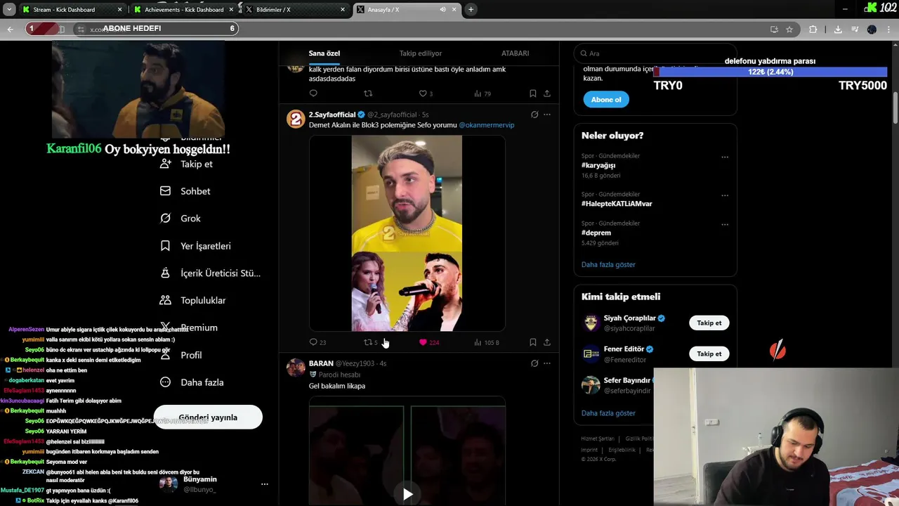
Task: Follow Siyah Çoraplılar
Action: coord(709,323)
